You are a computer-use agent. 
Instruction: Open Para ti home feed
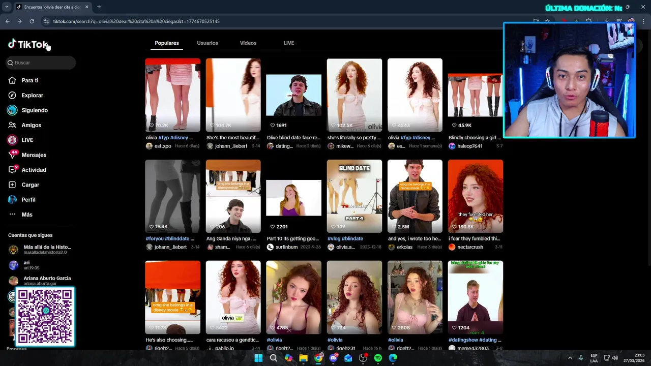[29, 80]
